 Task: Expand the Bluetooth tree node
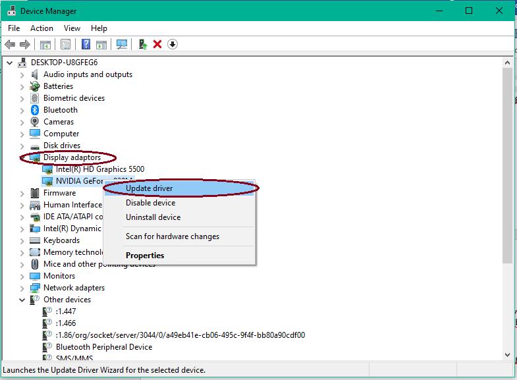point(22,111)
